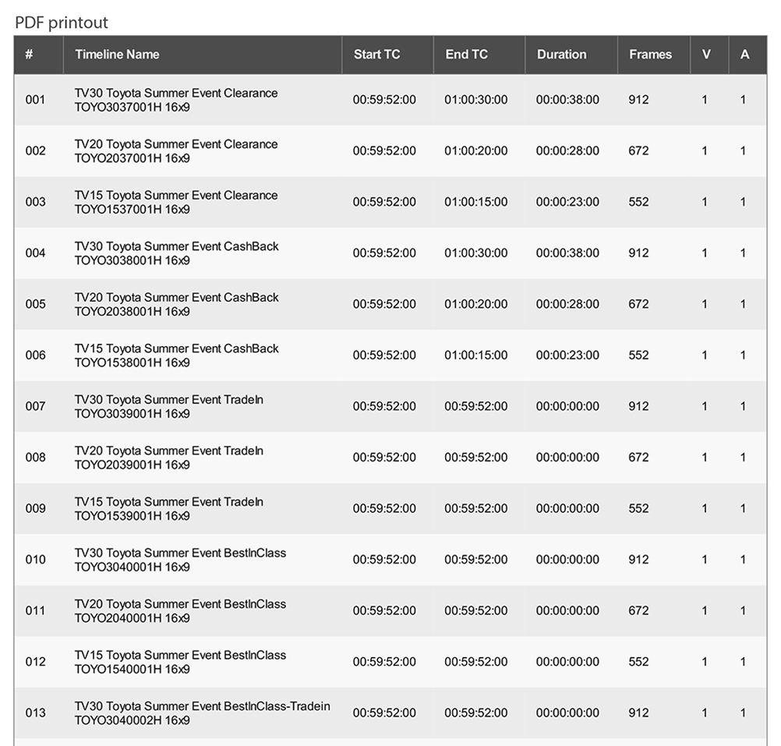Viewport: 781px width, 746px height.
Task: Click the PDF printout heading
Action: 62,23
